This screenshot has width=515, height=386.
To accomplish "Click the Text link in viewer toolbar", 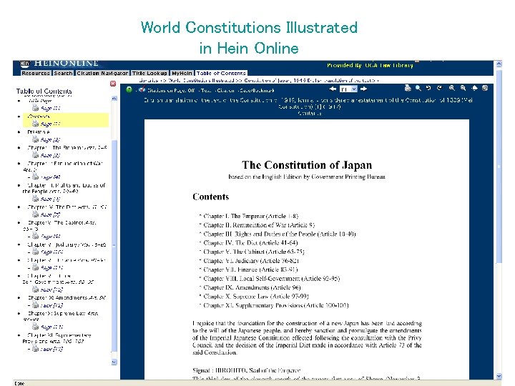I will (x=206, y=90).
